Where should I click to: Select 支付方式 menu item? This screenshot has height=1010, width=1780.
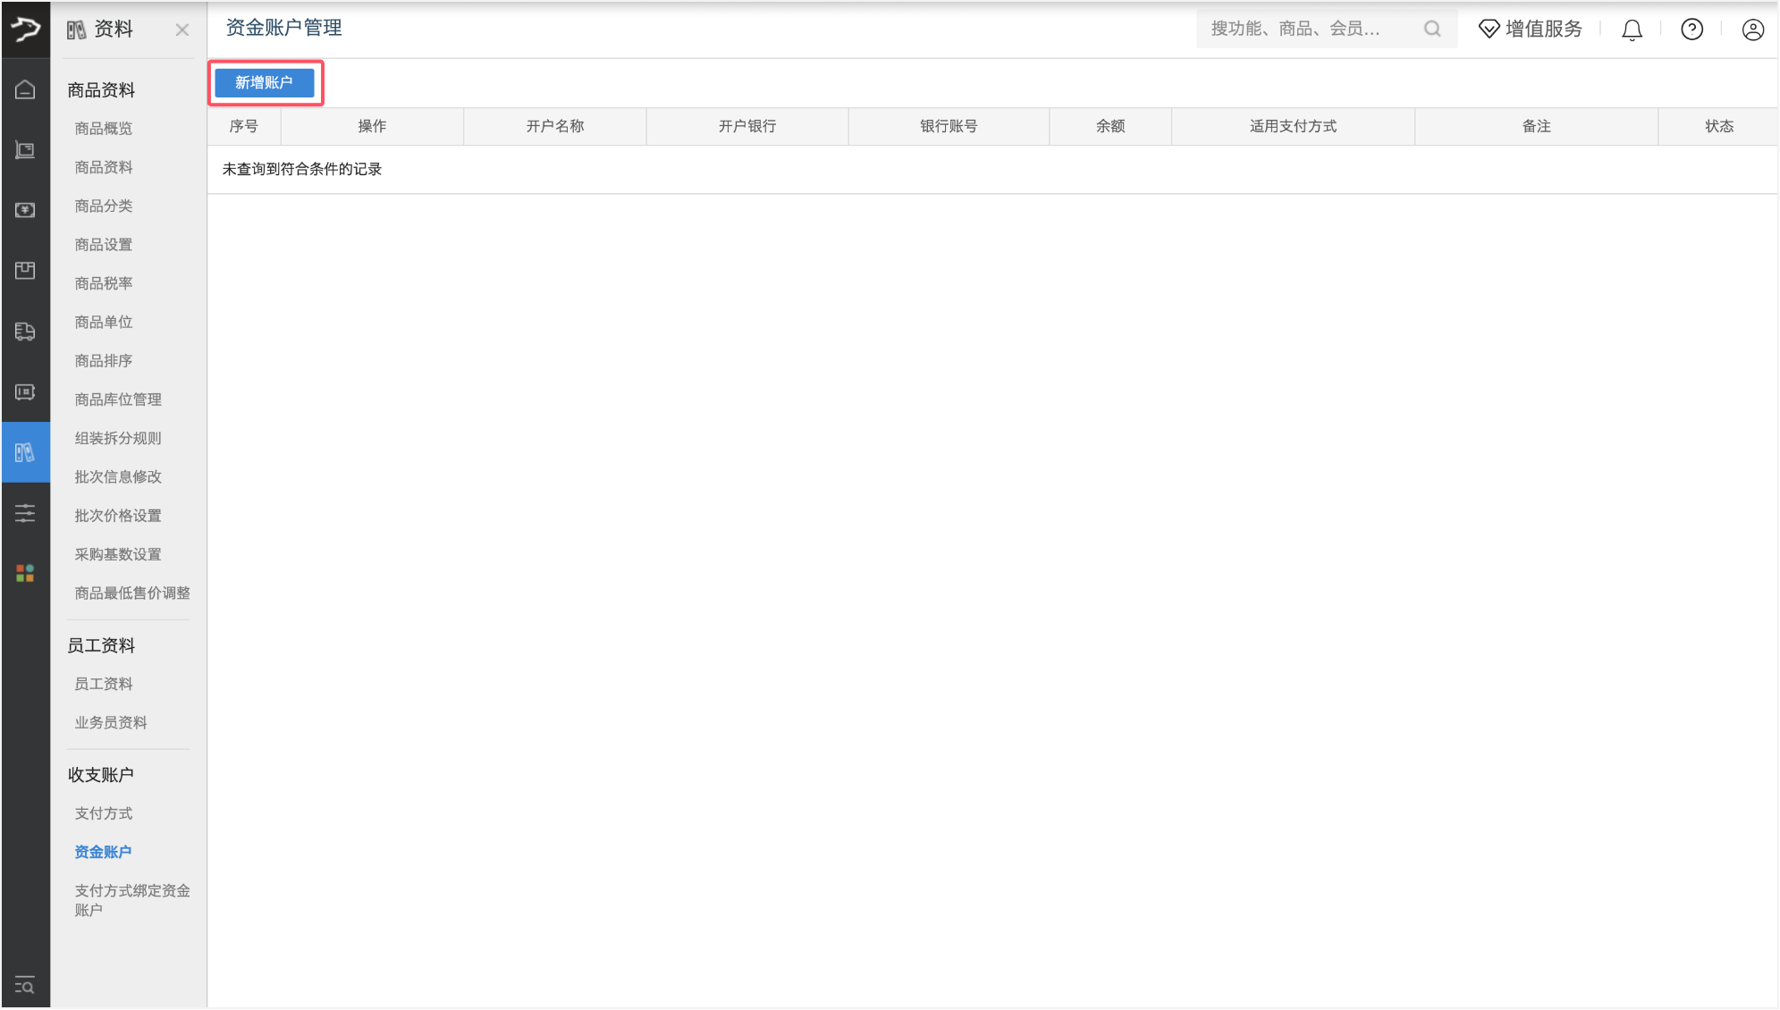[104, 813]
